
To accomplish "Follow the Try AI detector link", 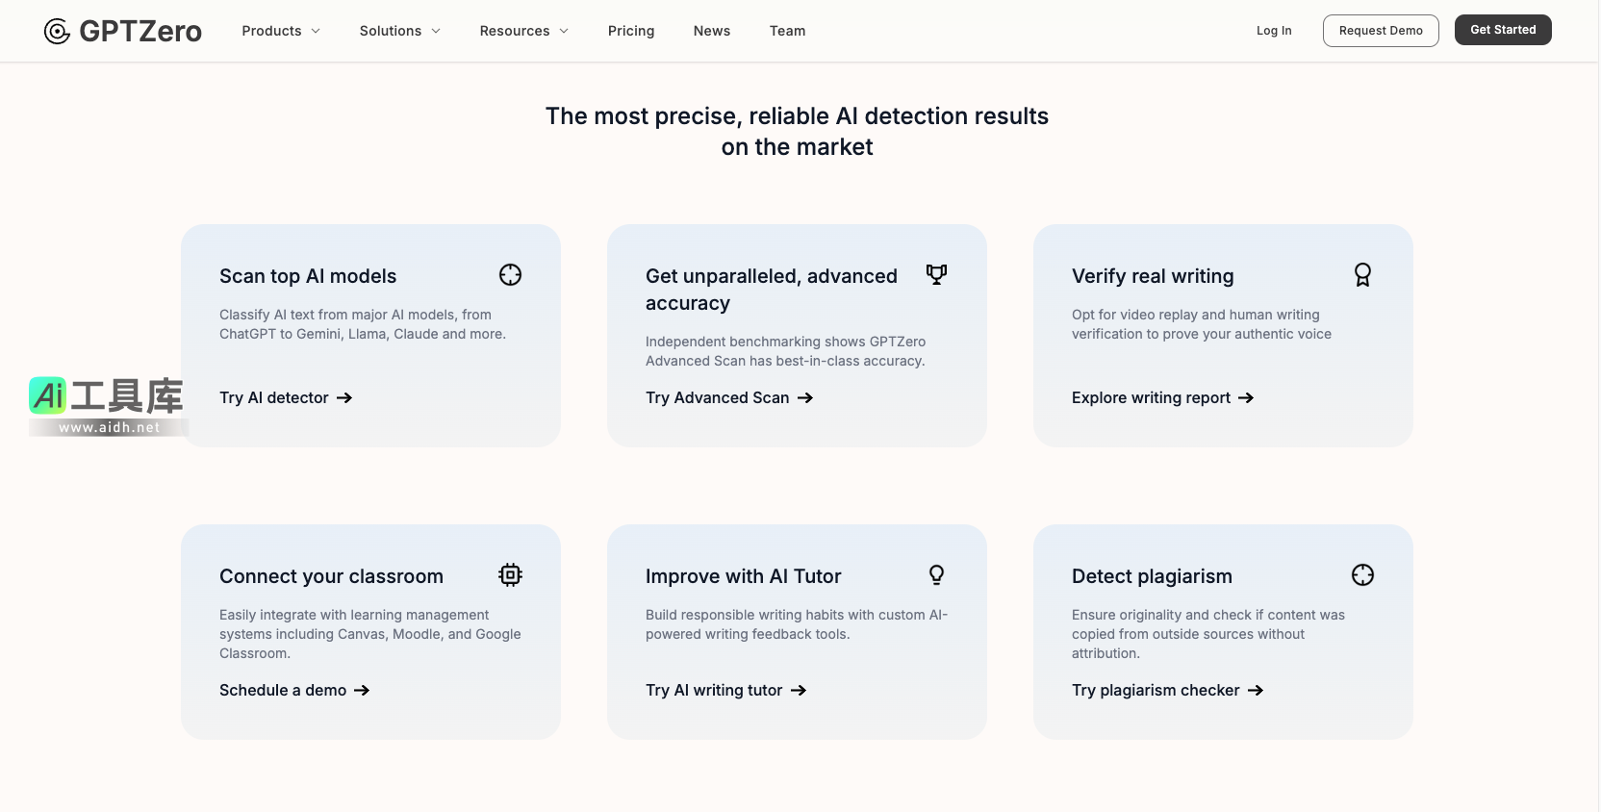I will click(x=286, y=398).
